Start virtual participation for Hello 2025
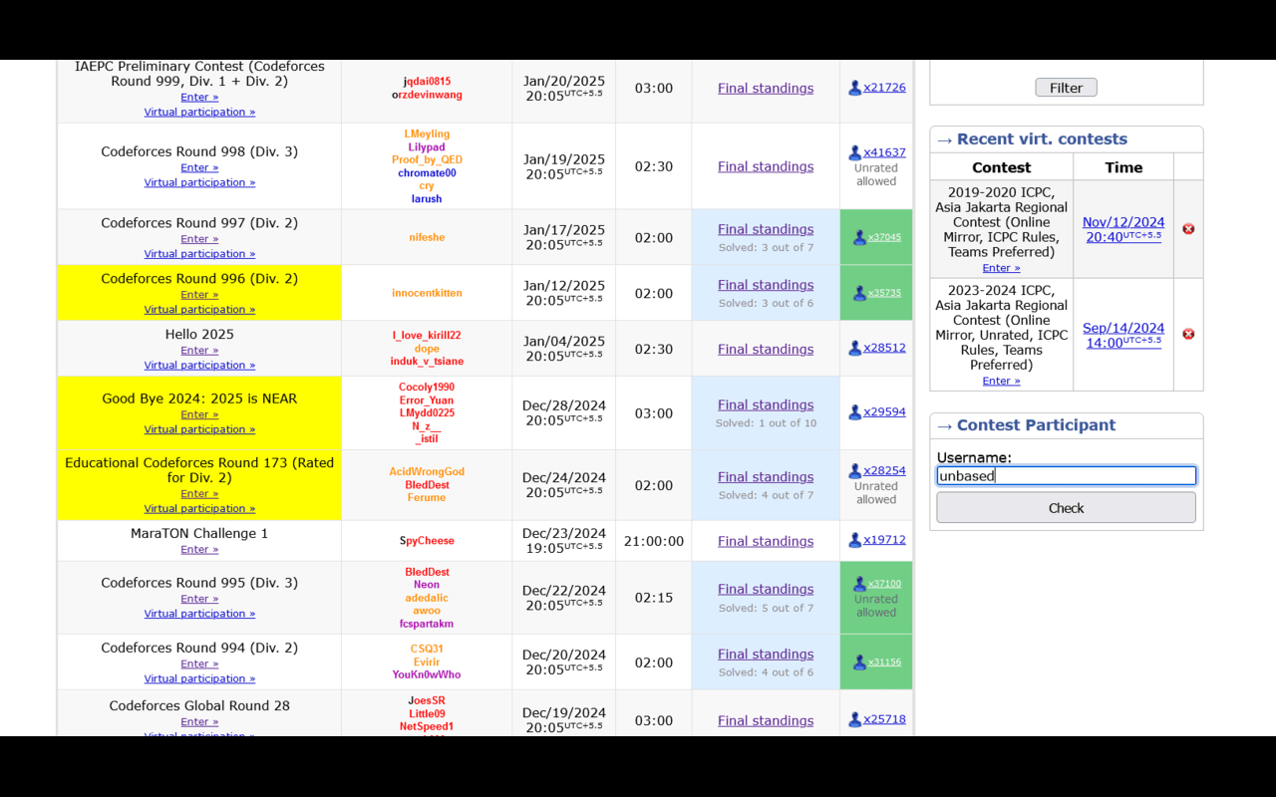Screen dimensions: 1276x797 tap(199, 366)
